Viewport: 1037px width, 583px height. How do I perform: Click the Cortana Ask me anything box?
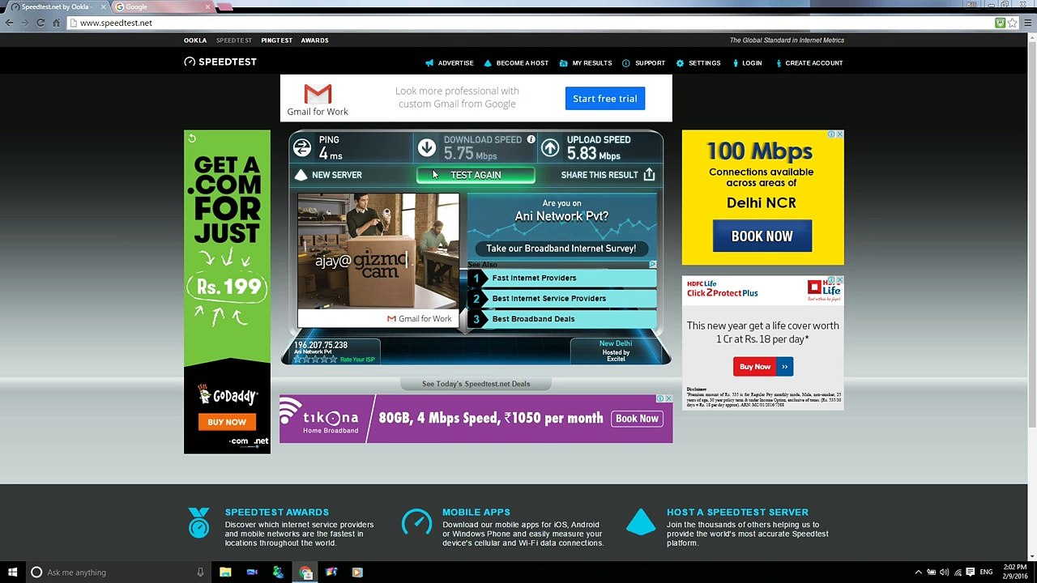(x=117, y=572)
